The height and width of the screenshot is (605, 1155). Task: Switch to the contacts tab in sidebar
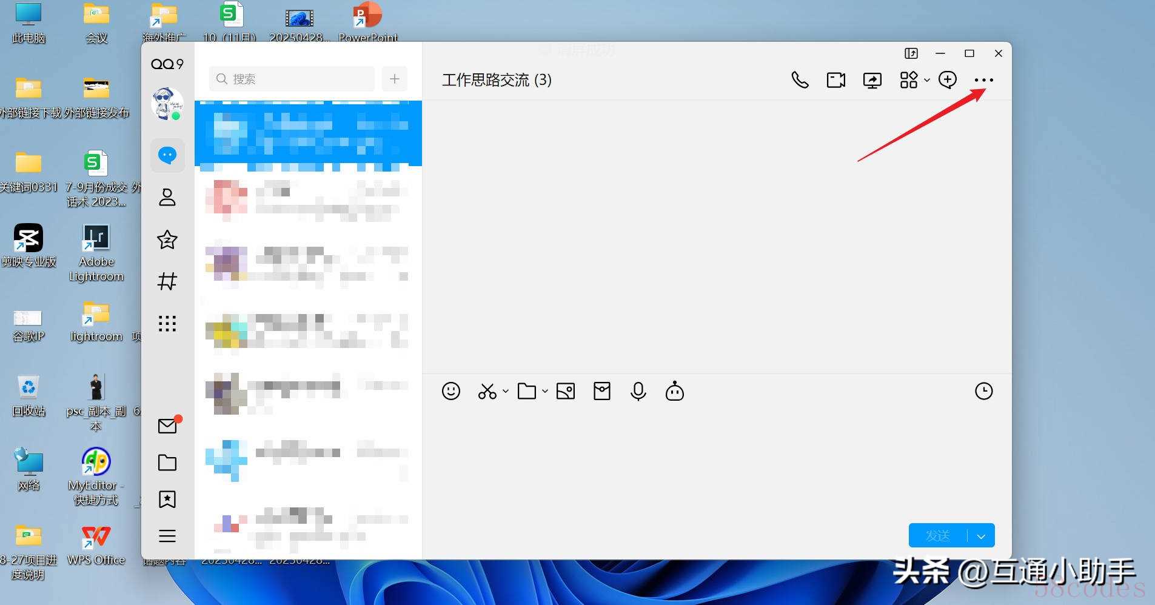pyautogui.click(x=167, y=197)
